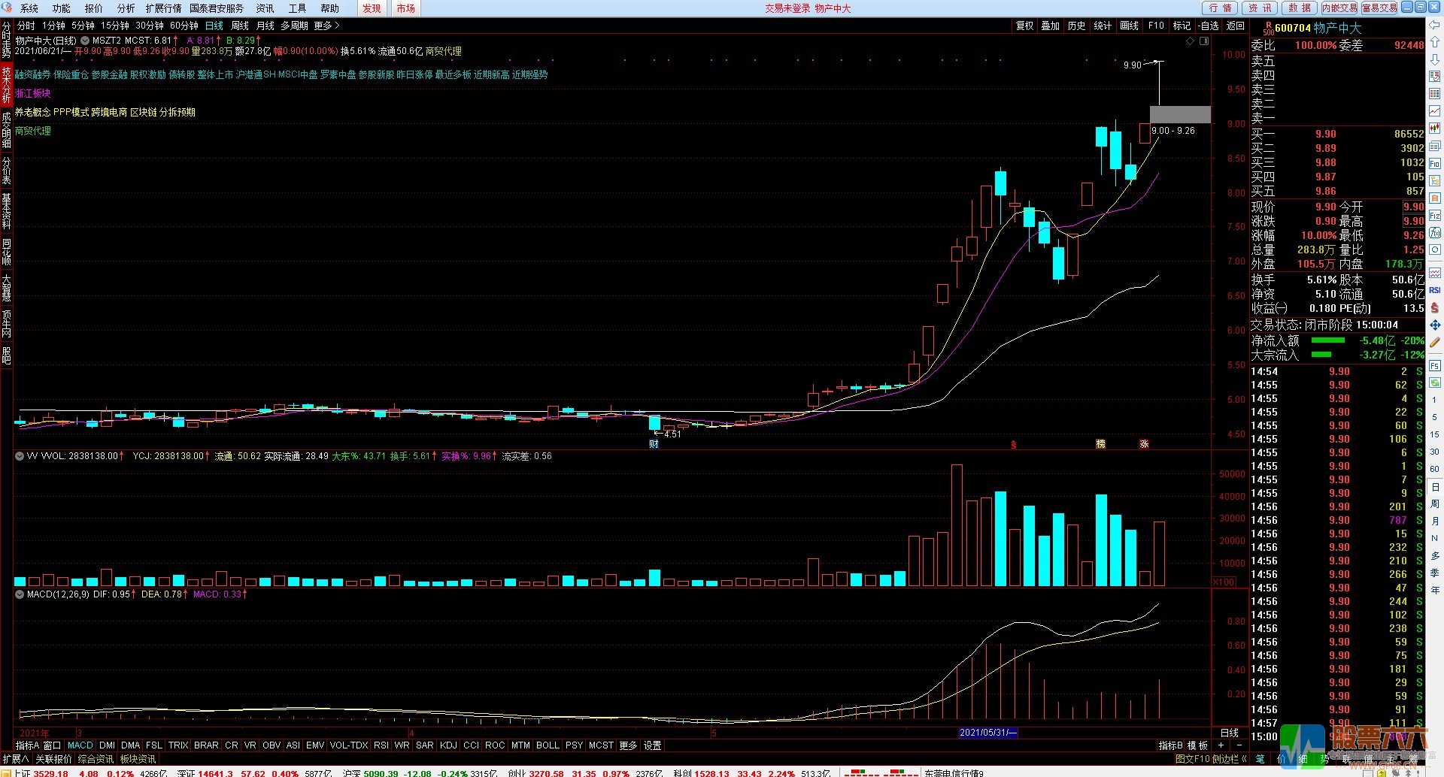This screenshot has width=1444, height=777.
Task: Click the X100 volume scale label
Action: (1224, 582)
